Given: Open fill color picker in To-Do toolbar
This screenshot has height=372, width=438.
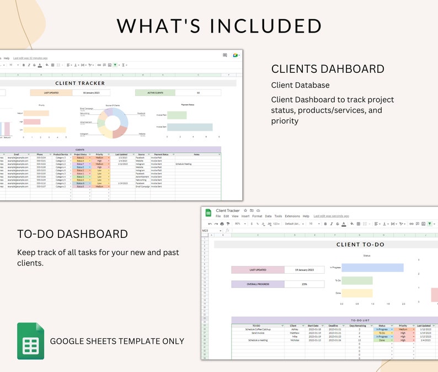Looking at the screenshot, I should click(352, 224).
